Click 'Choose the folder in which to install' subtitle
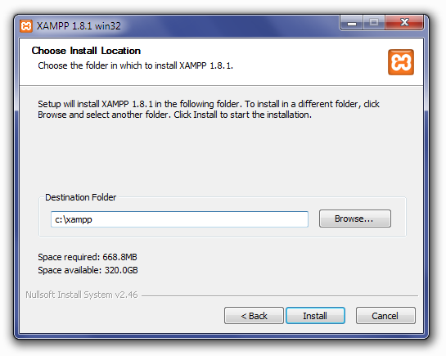This screenshot has height=356, width=446. 135,65
